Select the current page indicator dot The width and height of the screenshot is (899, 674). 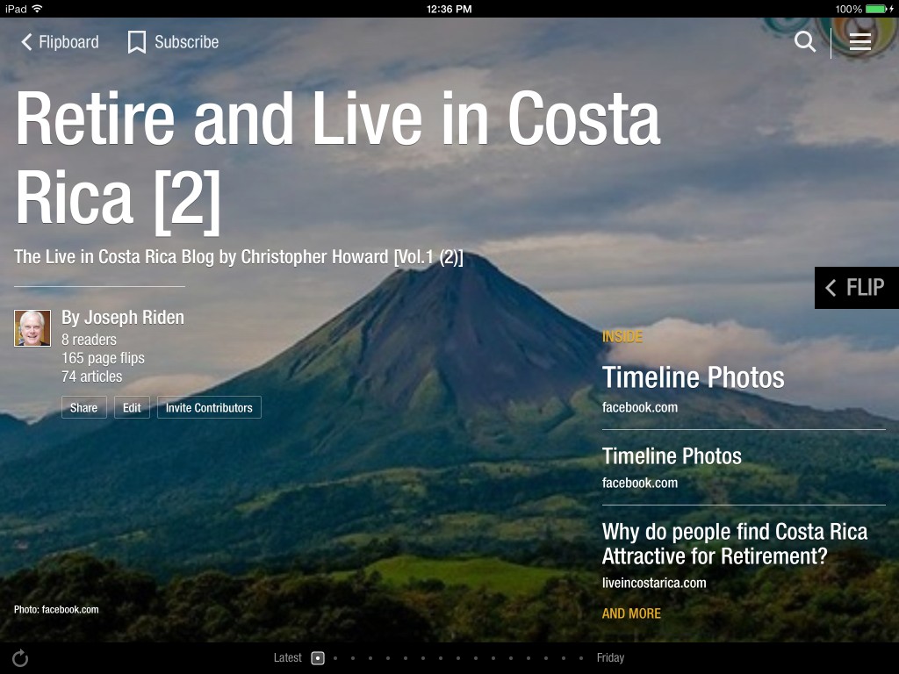[x=317, y=656]
